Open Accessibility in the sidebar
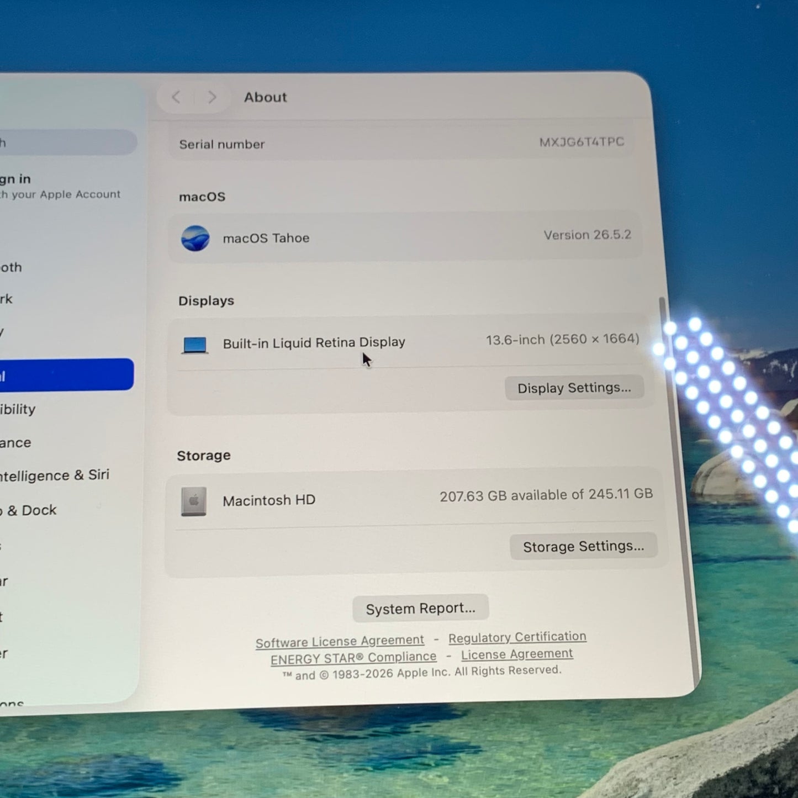 [x=18, y=409]
